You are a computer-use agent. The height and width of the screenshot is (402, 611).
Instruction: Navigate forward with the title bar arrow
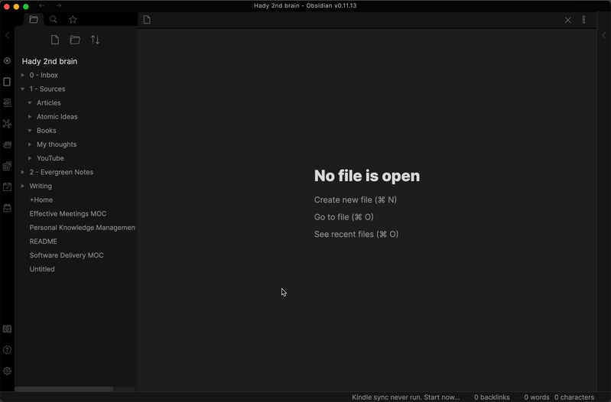point(58,5)
